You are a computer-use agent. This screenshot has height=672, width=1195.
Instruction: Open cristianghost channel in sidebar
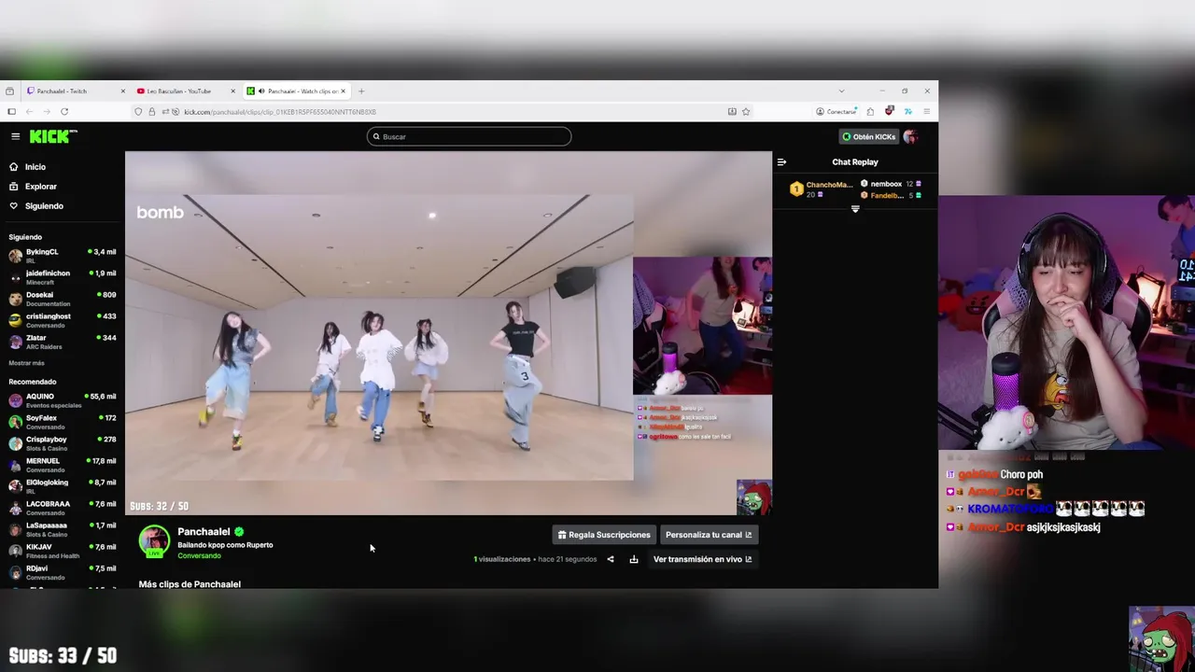tap(63, 320)
